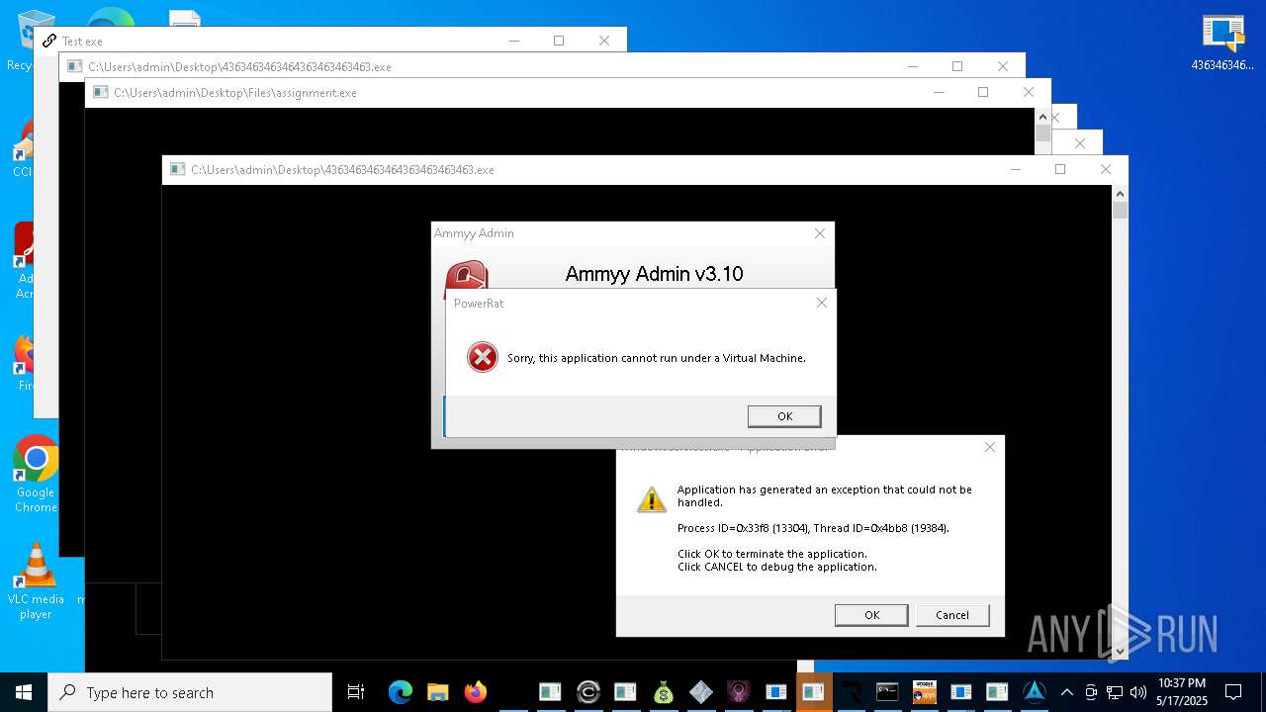
Task: Close the PowerRat error dialog
Action: [x=821, y=303]
